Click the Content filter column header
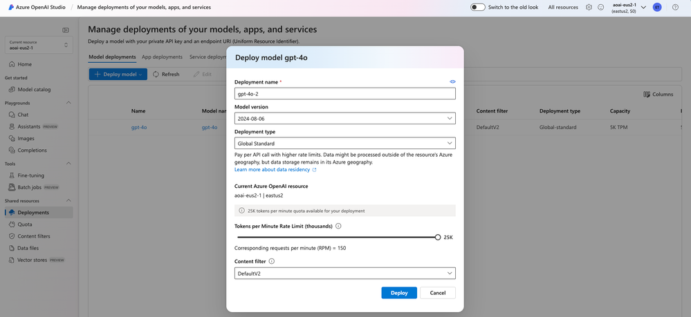 [x=492, y=111]
